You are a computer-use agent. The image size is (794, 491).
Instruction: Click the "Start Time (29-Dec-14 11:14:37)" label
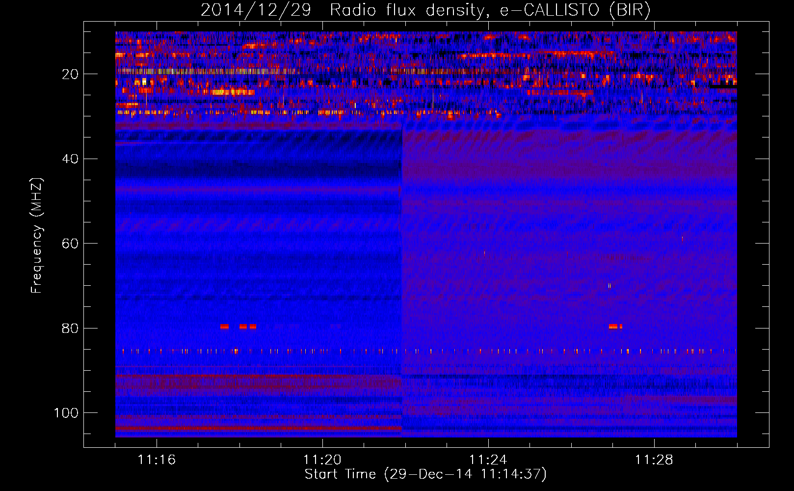[425, 474]
